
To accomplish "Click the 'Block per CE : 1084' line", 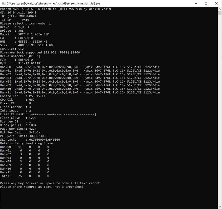I will [18, 125].
